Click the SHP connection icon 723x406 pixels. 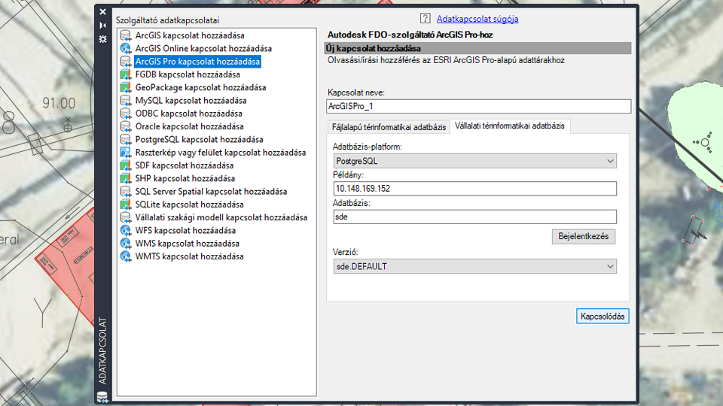126,178
